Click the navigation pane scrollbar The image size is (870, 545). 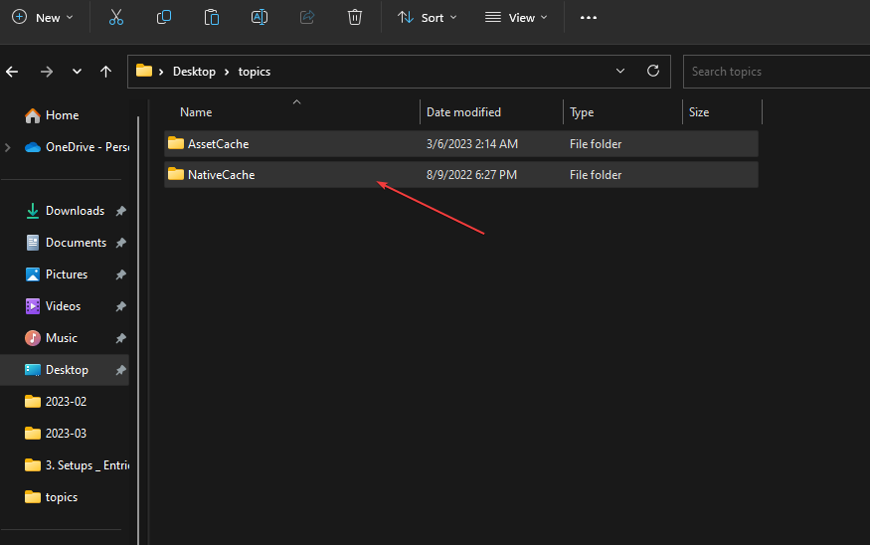(138, 331)
